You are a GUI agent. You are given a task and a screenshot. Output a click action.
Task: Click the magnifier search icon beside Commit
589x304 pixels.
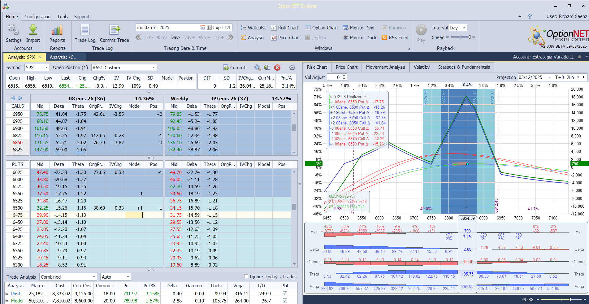tap(258, 67)
